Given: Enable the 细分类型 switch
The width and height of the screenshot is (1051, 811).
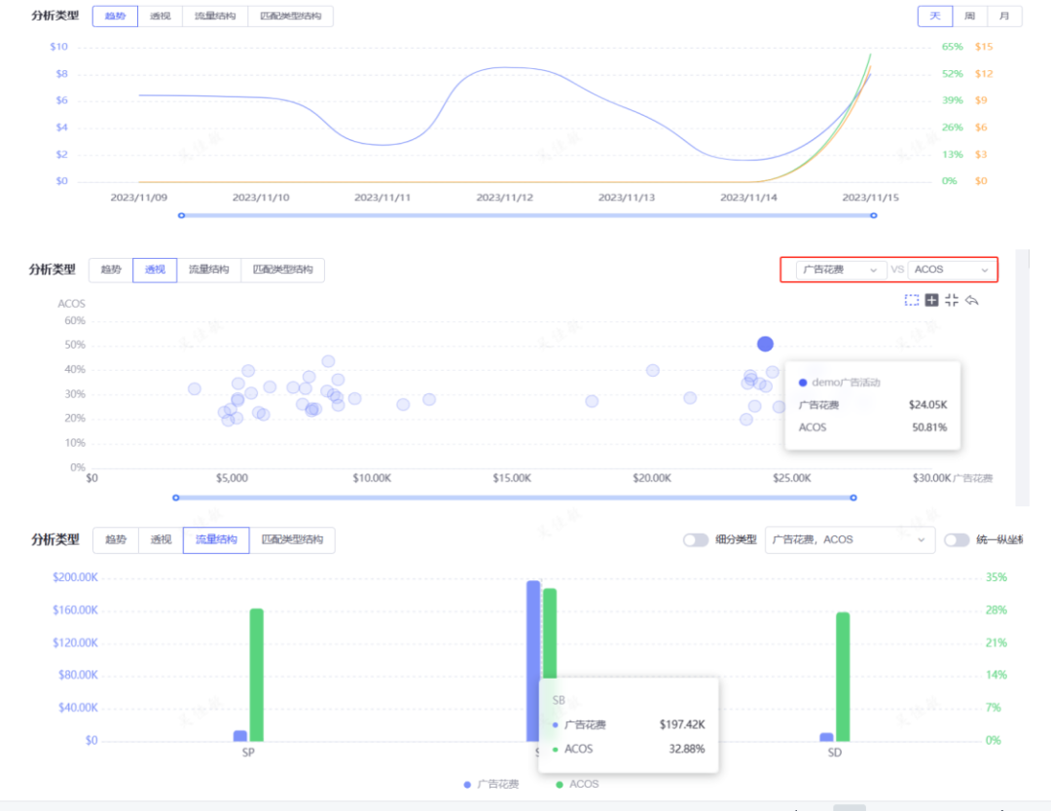Looking at the screenshot, I should (695, 539).
